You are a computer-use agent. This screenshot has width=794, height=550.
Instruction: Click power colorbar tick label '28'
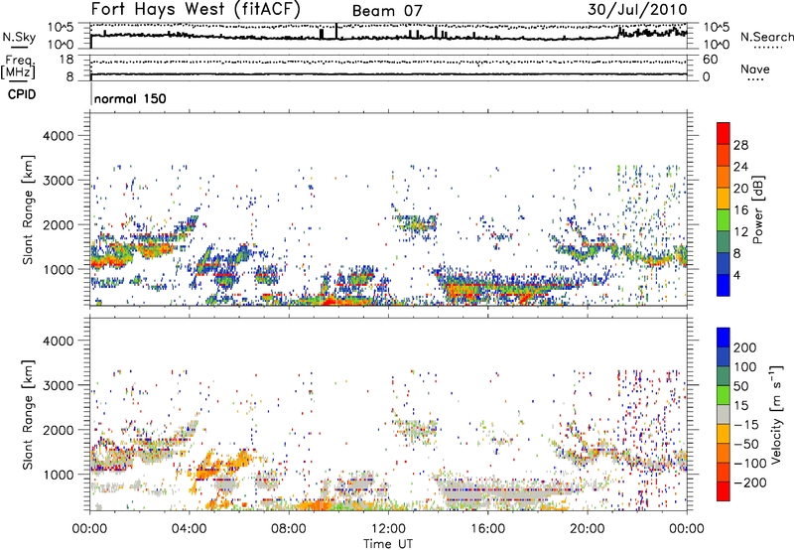[x=740, y=145]
